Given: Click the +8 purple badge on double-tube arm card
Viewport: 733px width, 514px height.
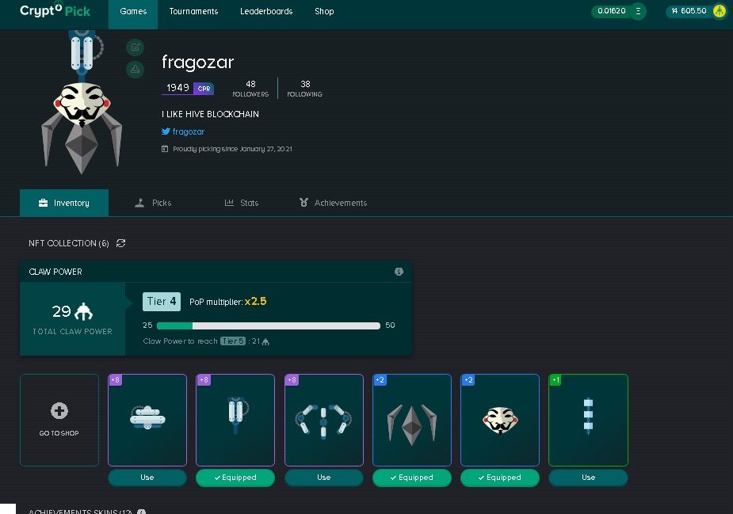Looking at the screenshot, I should (204, 380).
